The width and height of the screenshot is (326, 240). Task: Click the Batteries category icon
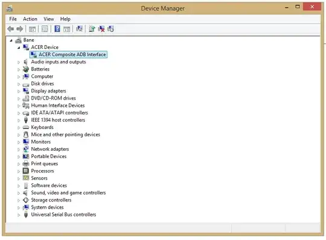click(x=26, y=69)
